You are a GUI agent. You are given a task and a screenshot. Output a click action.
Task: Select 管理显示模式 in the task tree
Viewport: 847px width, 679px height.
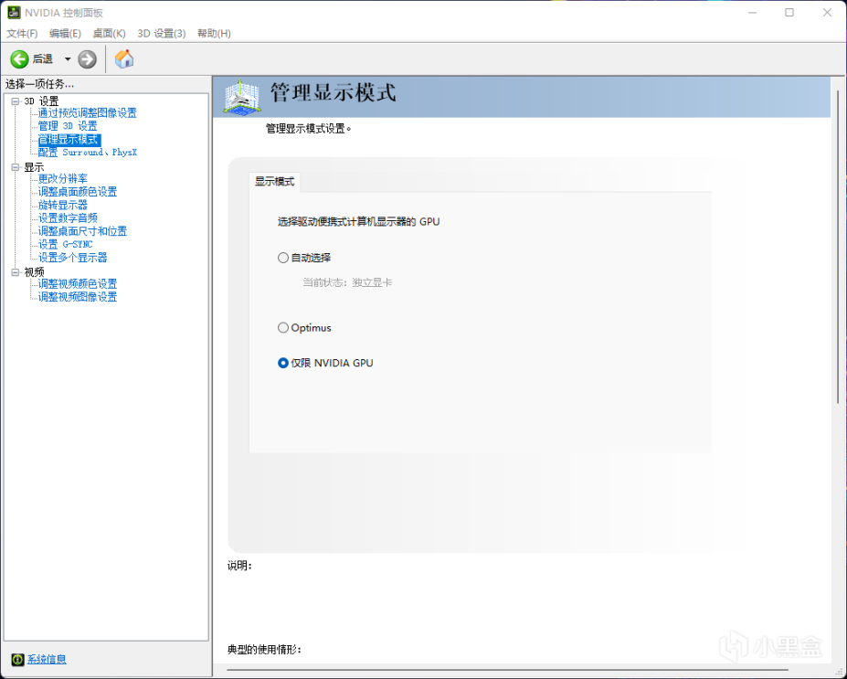tap(69, 140)
